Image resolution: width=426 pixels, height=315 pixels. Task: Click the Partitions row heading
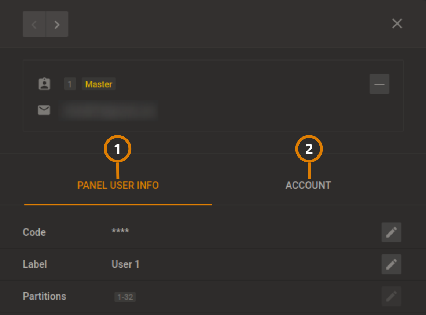(44, 296)
